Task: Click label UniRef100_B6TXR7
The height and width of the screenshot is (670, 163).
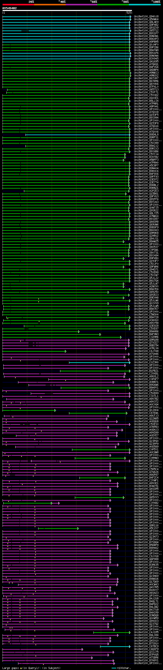Action: (146, 78)
